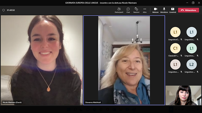Screen dimensions: 202x113
Task: Click muted mic icon beside ClassicoB 1
Action: [181, 56]
